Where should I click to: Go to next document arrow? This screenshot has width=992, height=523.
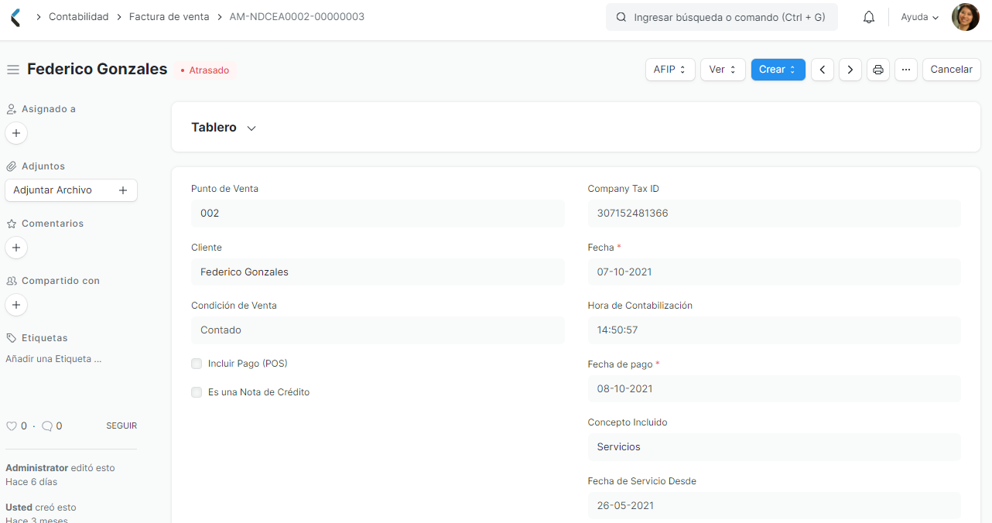pyautogui.click(x=850, y=70)
